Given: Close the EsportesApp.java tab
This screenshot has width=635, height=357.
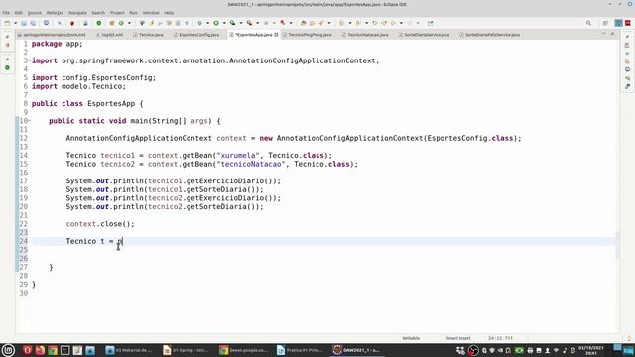Looking at the screenshot, I should (276, 35).
